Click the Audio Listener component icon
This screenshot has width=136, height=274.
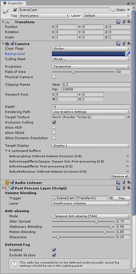click(x=7, y=182)
